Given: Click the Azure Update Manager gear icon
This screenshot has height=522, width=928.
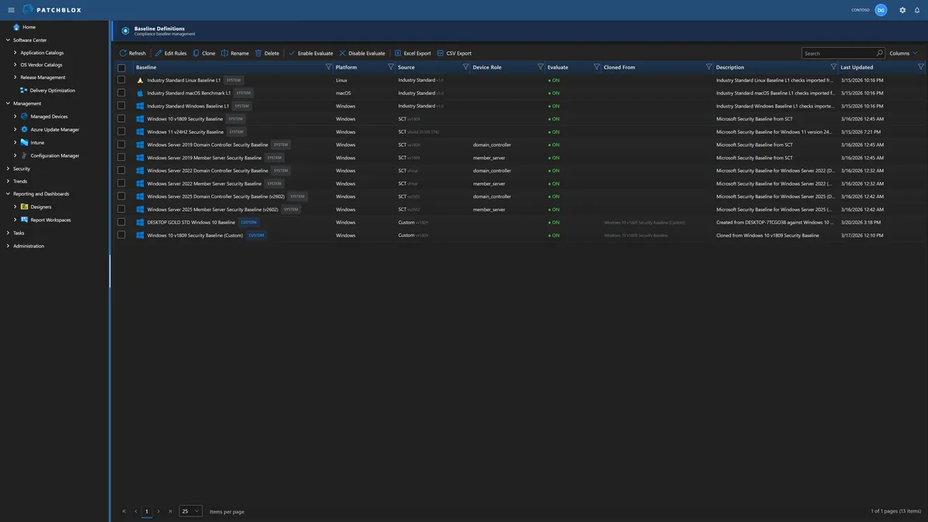Looking at the screenshot, I should (25, 129).
